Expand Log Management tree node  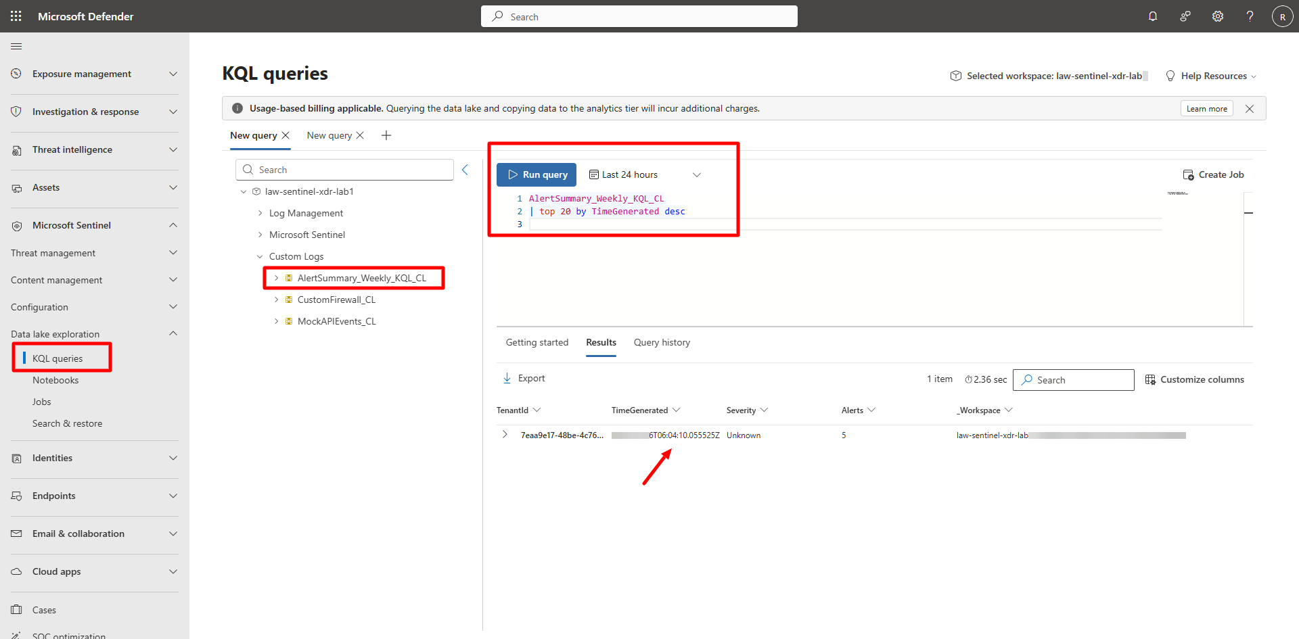point(260,213)
